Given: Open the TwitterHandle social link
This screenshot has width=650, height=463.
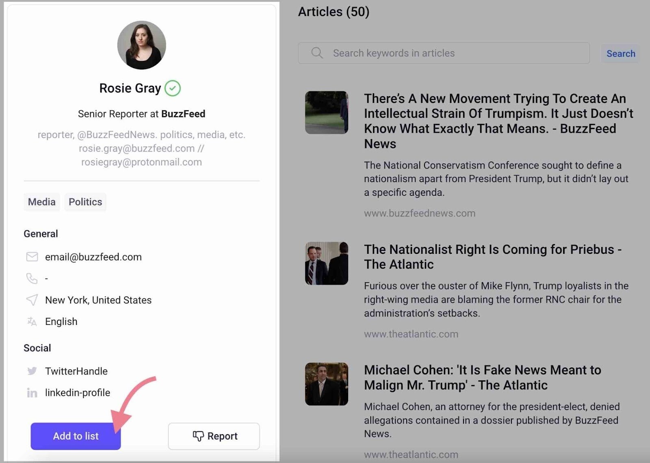Looking at the screenshot, I should click(x=76, y=371).
